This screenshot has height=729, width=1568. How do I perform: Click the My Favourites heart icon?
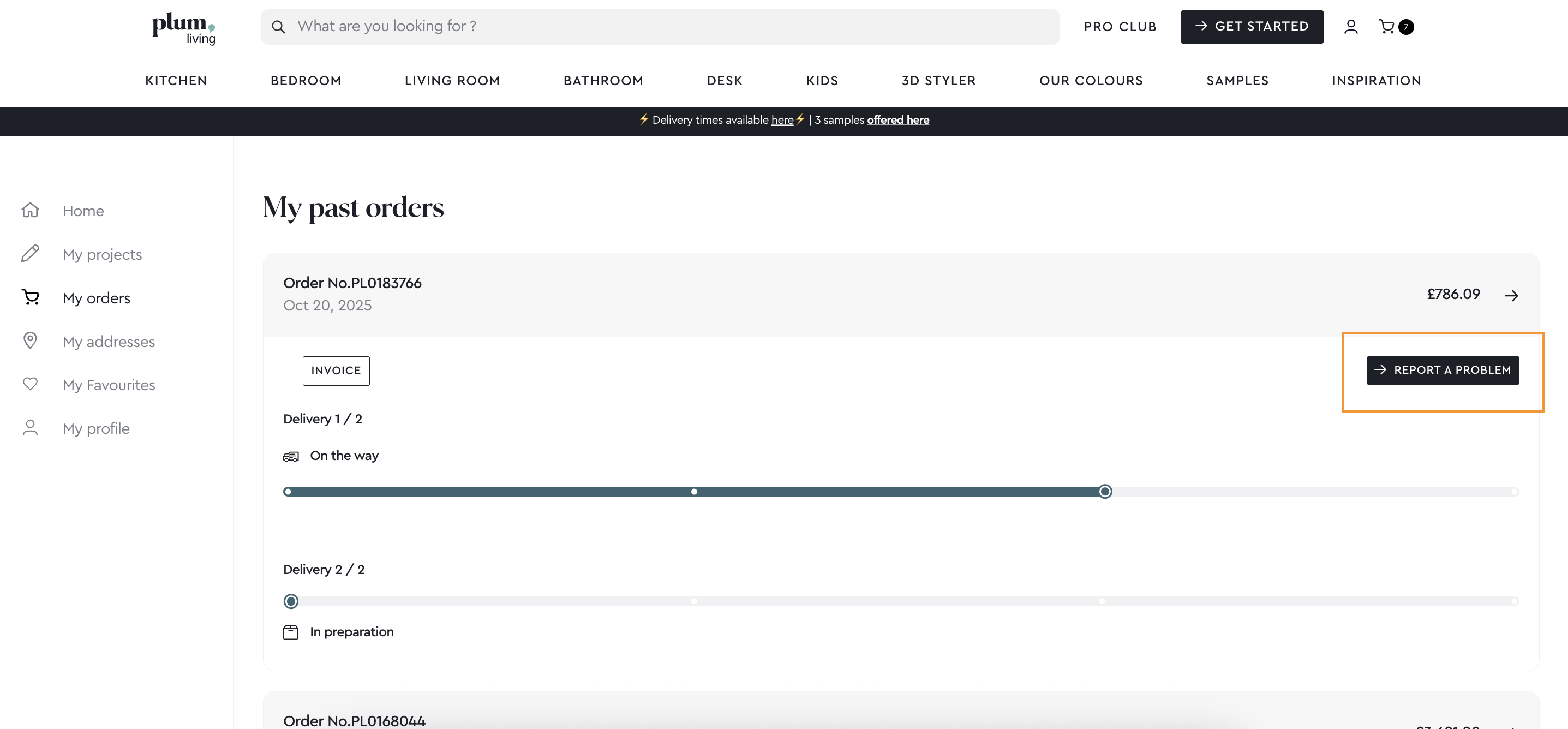tap(31, 384)
